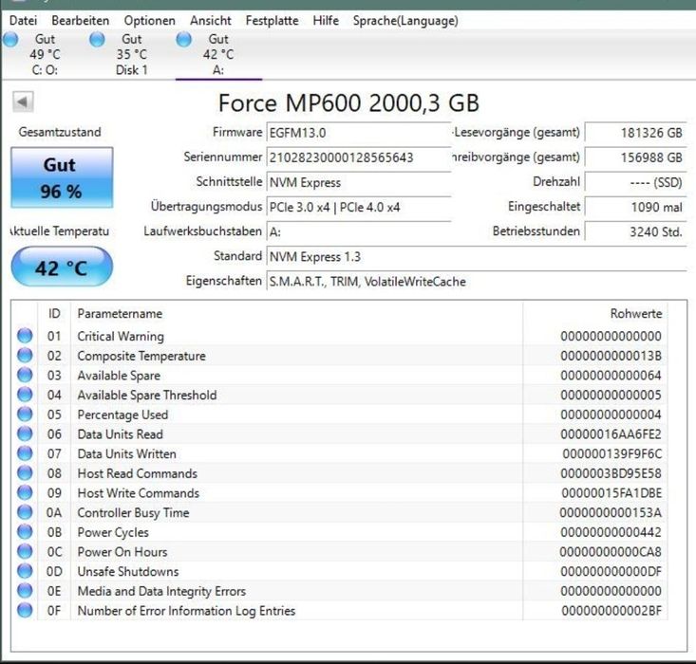Viewport: 696px width, 664px height.
Task: Click status orb of Power On Hours row
Action: pos(25,551)
